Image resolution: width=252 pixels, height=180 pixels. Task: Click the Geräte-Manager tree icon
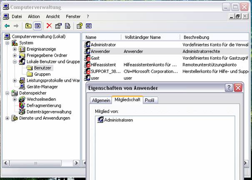tap(22, 87)
